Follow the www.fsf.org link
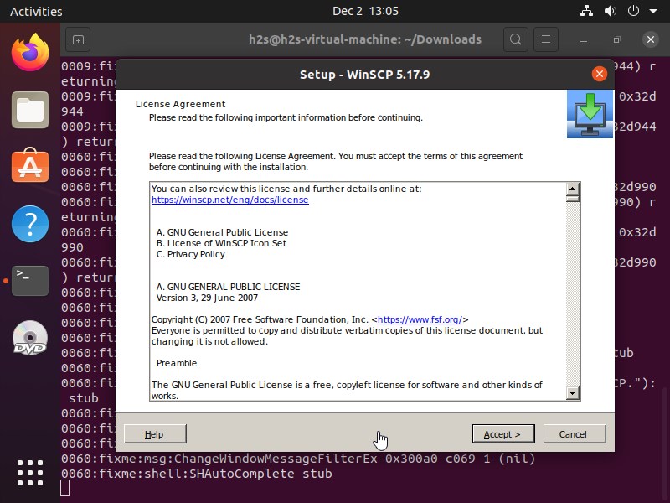Screen dimensions: 670x503 point(420,319)
